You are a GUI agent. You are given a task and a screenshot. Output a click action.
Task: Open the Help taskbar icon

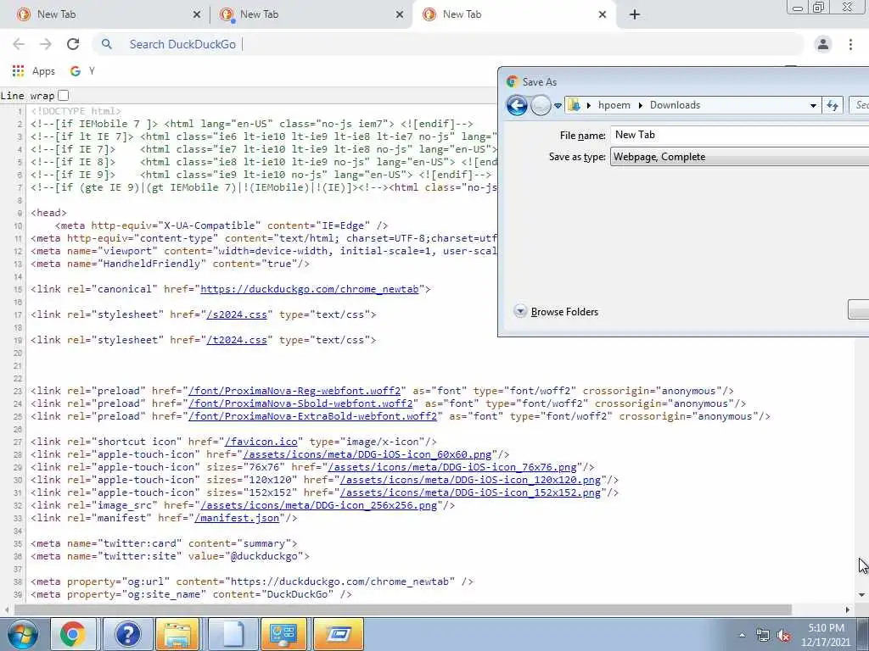(127, 634)
